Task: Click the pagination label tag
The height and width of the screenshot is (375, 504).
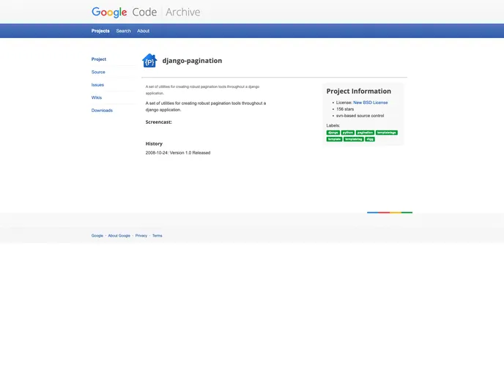Action: [x=365, y=133]
